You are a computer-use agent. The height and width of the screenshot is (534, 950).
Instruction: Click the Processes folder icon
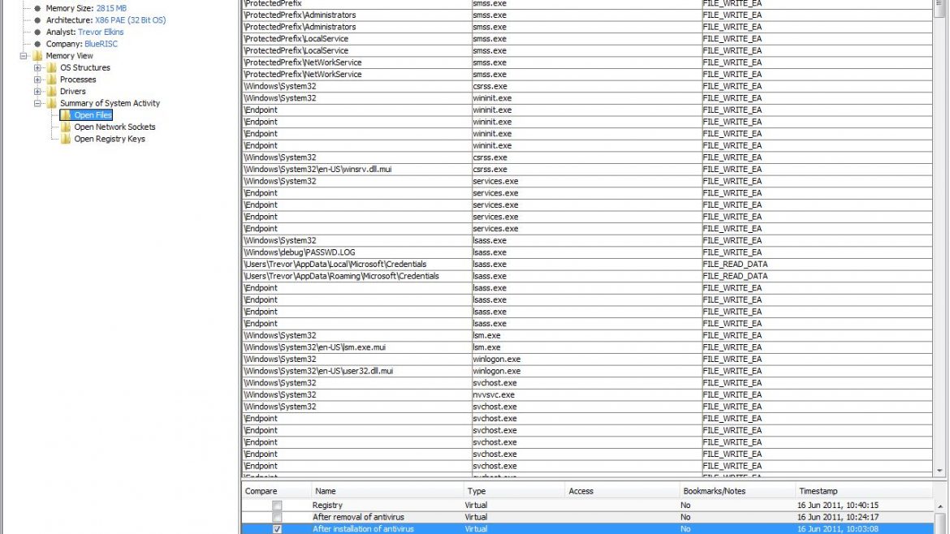(x=51, y=80)
